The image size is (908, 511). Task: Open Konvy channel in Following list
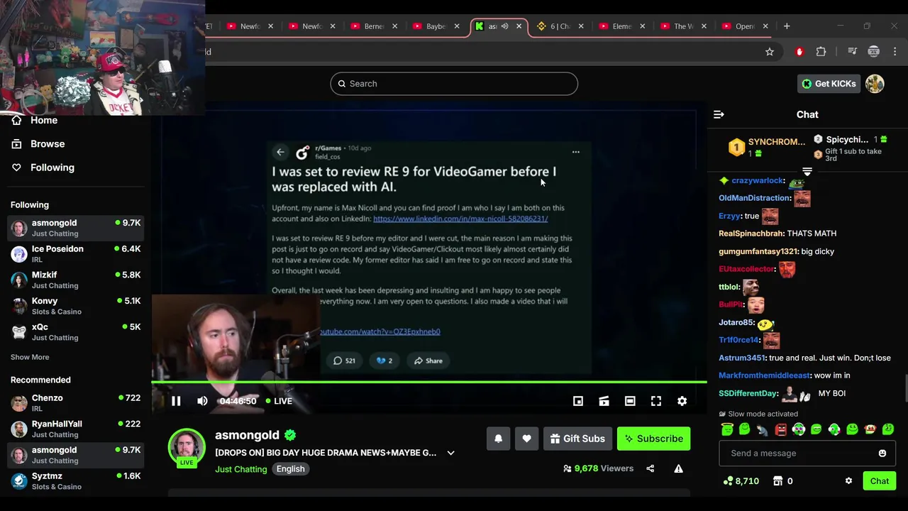(75, 306)
